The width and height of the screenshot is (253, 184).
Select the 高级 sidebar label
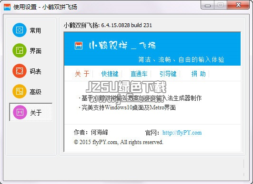36,92
